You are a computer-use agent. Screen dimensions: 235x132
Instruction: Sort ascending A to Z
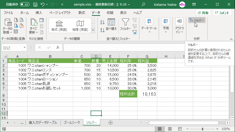click(102, 22)
